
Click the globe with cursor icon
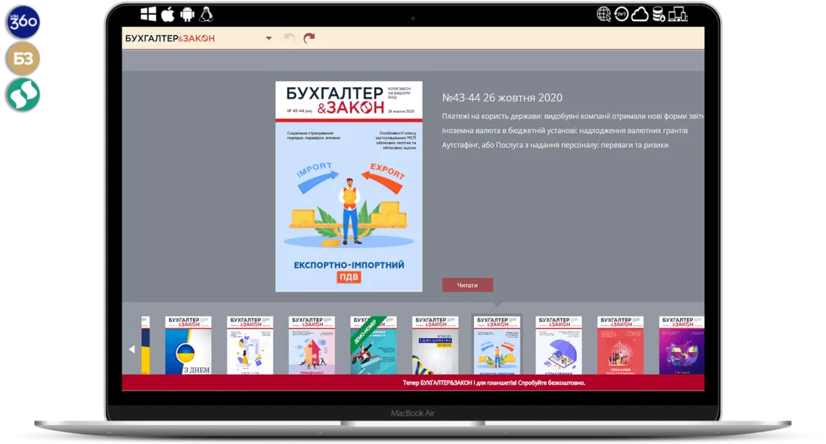click(604, 14)
